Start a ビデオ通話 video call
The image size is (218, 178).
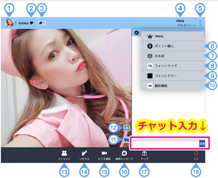[104, 155]
